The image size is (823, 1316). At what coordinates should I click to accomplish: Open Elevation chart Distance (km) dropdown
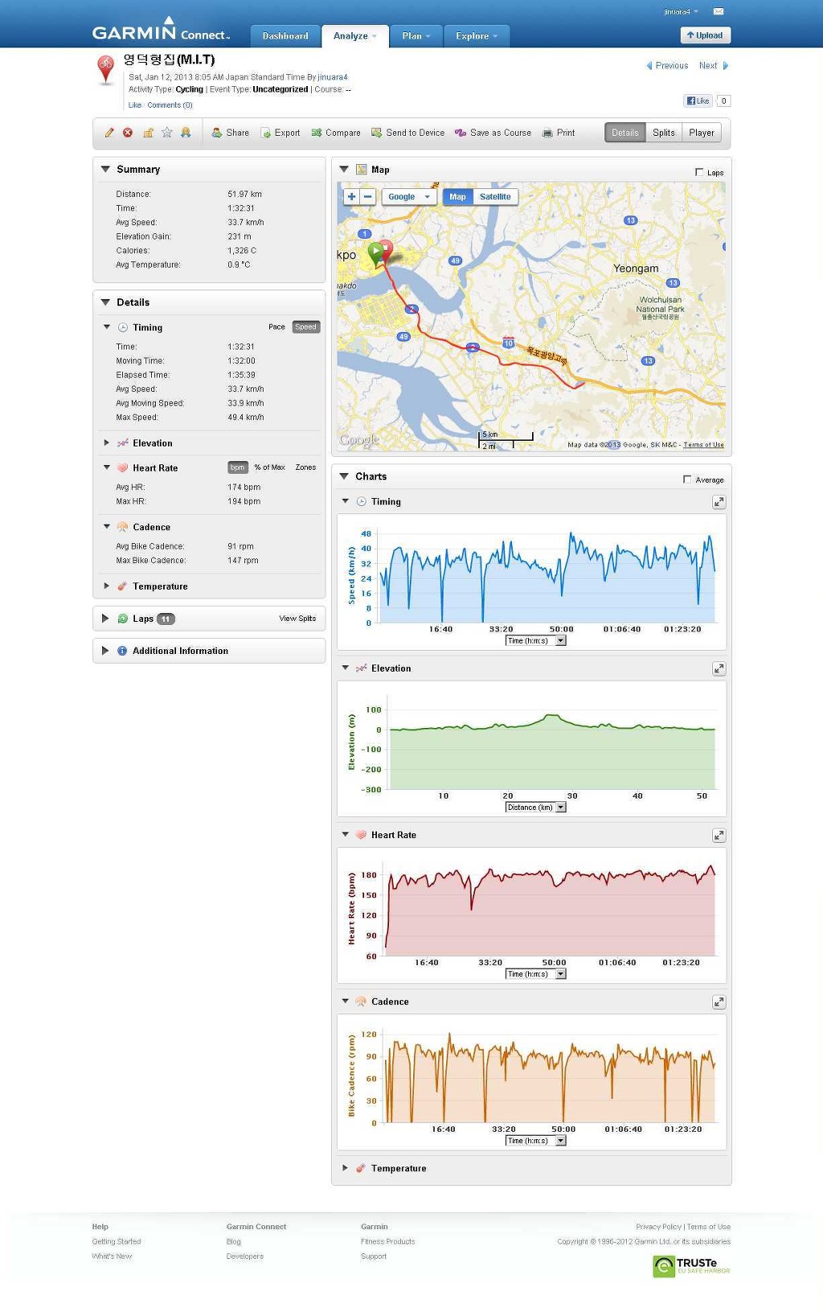pyautogui.click(x=536, y=808)
